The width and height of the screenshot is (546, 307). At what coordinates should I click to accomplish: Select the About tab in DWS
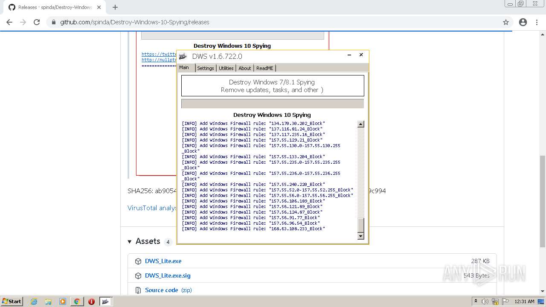245,68
